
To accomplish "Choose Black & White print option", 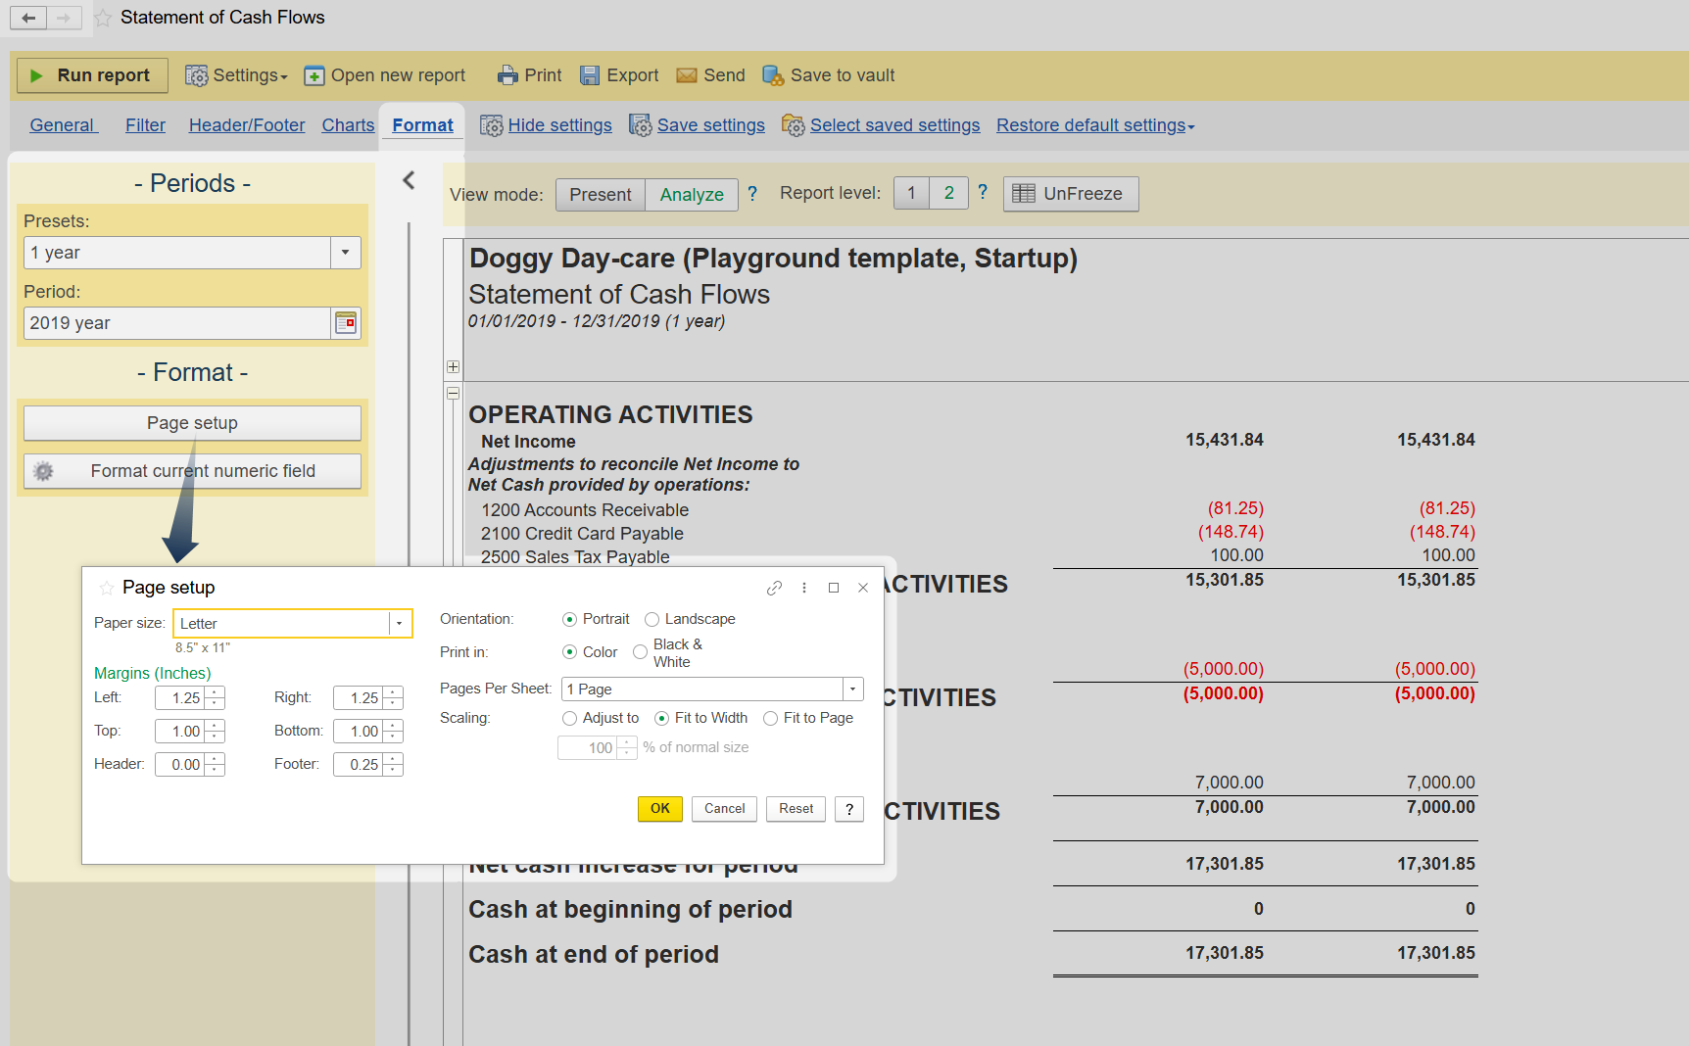I will coord(640,652).
